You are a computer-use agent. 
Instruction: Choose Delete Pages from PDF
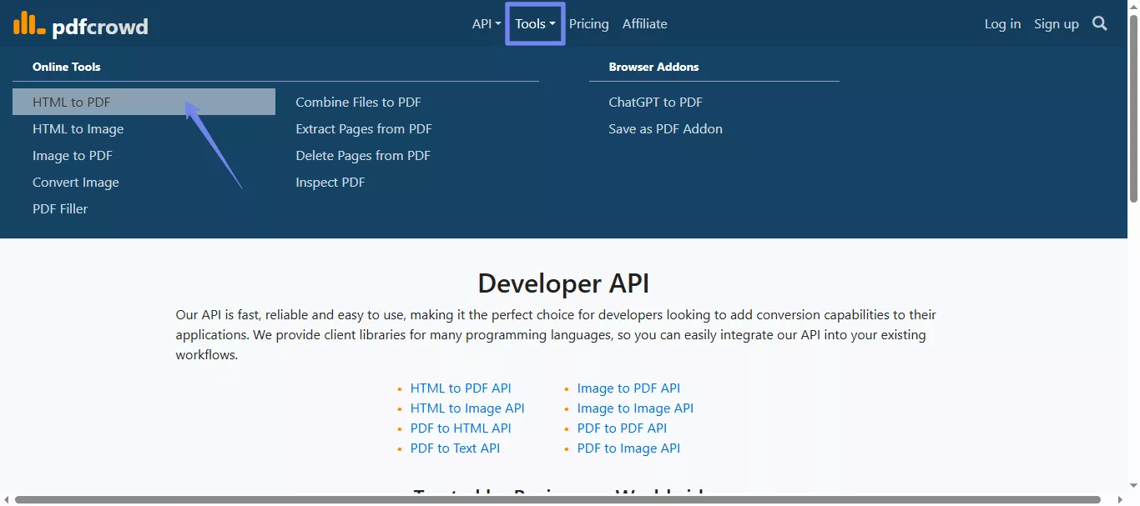tap(363, 155)
